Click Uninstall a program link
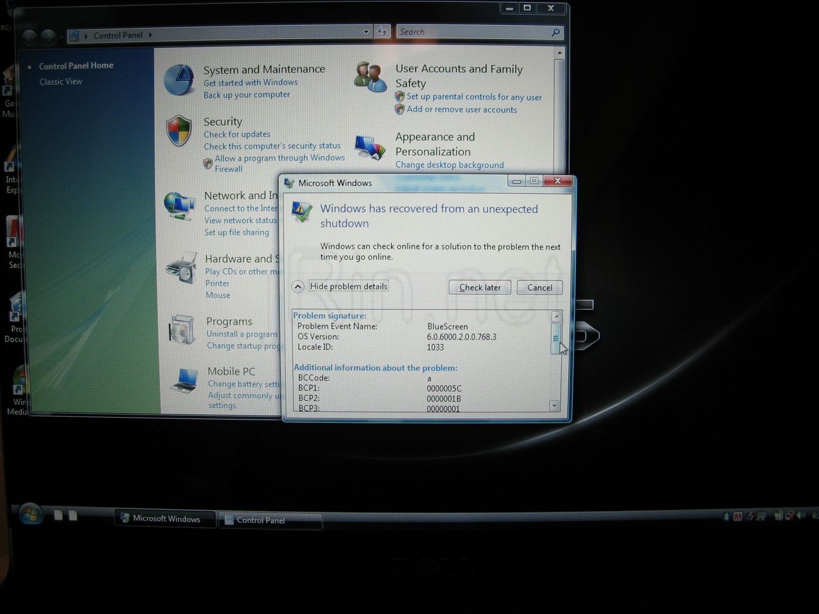 pyautogui.click(x=242, y=334)
